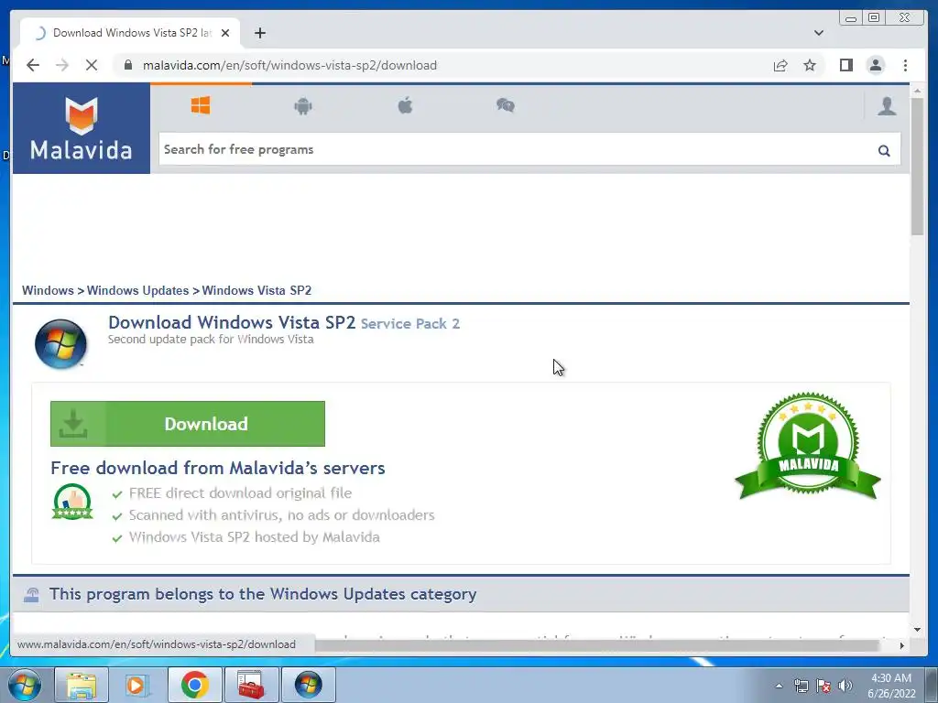Image resolution: width=938 pixels, height=703 pixels.
Task: Expand the tab search chevron
Action: tap(819, 33)
